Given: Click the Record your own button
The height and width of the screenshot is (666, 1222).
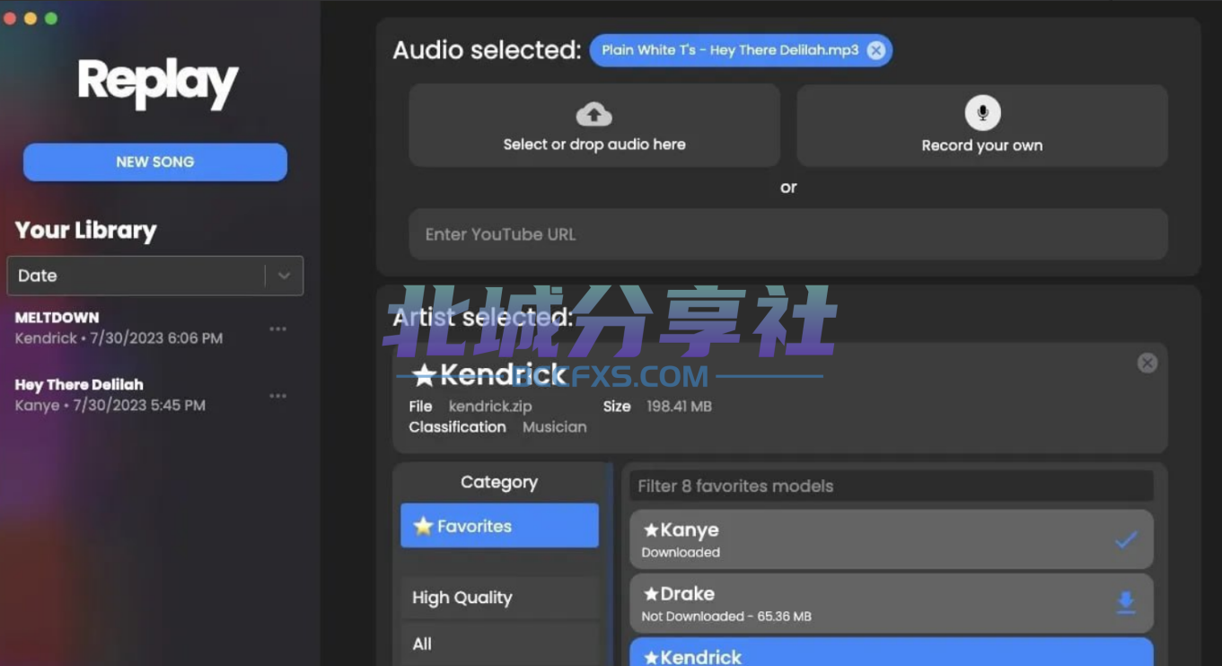Looking at the screenshot, I should 982,126.
